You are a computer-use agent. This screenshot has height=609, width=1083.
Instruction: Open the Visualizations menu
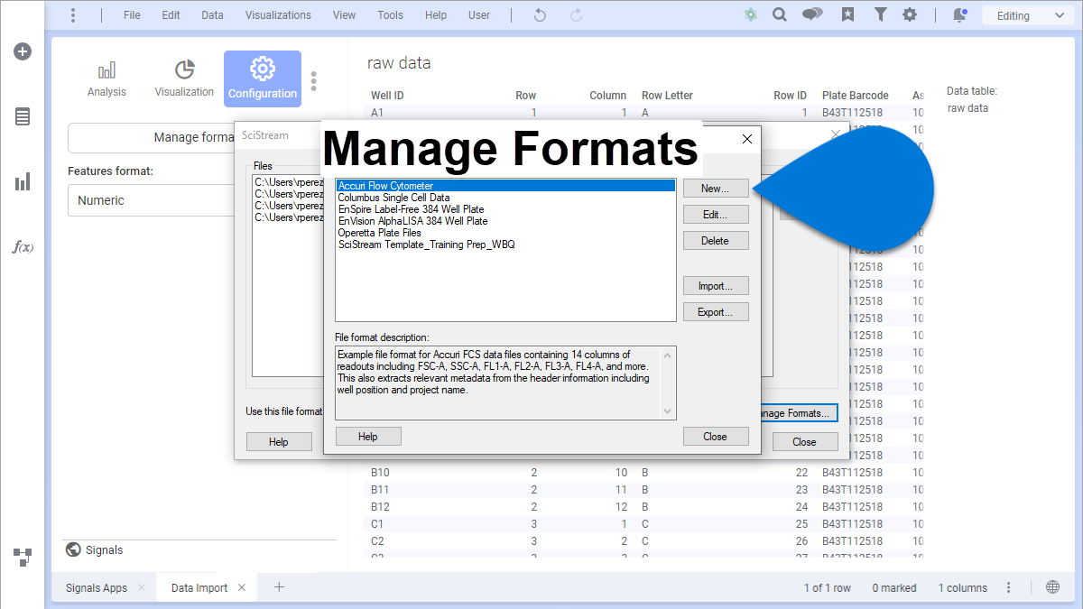pyautogui.click(x=278, y=15)
